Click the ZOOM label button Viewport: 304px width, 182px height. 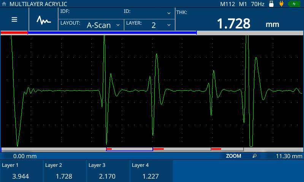tap(233, 156)
